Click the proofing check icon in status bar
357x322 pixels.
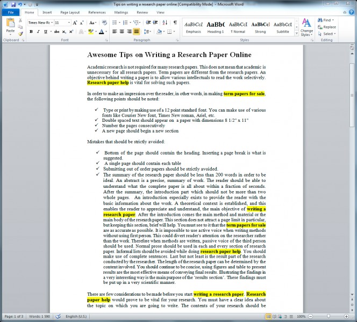[x=58, y=316]
